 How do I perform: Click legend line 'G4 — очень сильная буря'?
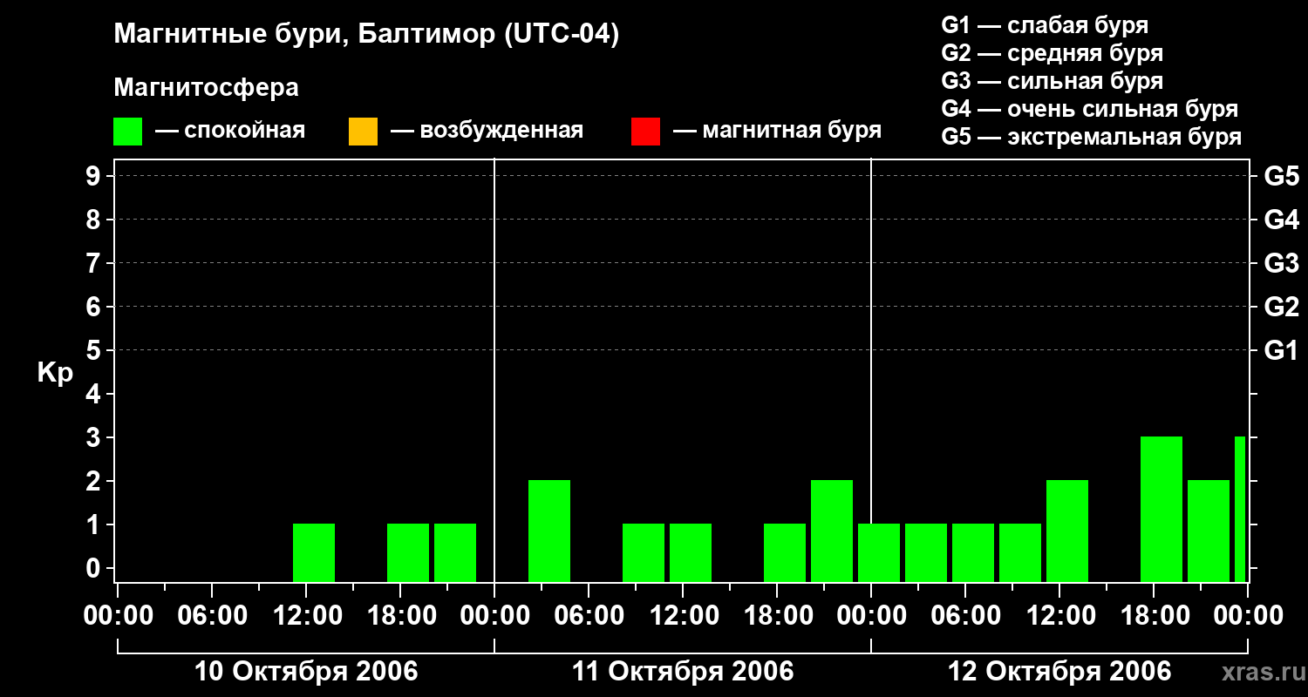point(1090,109)
